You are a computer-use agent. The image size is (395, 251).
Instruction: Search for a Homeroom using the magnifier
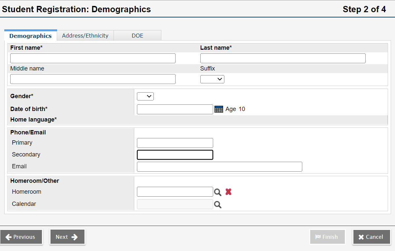[218, 192]
